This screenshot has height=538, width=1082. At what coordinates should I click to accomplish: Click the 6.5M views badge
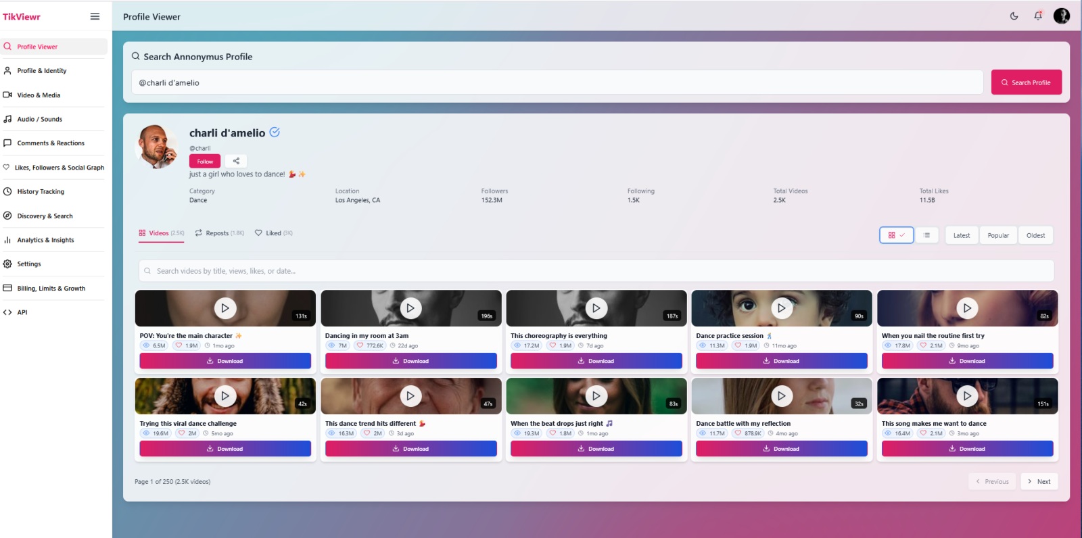154,345
